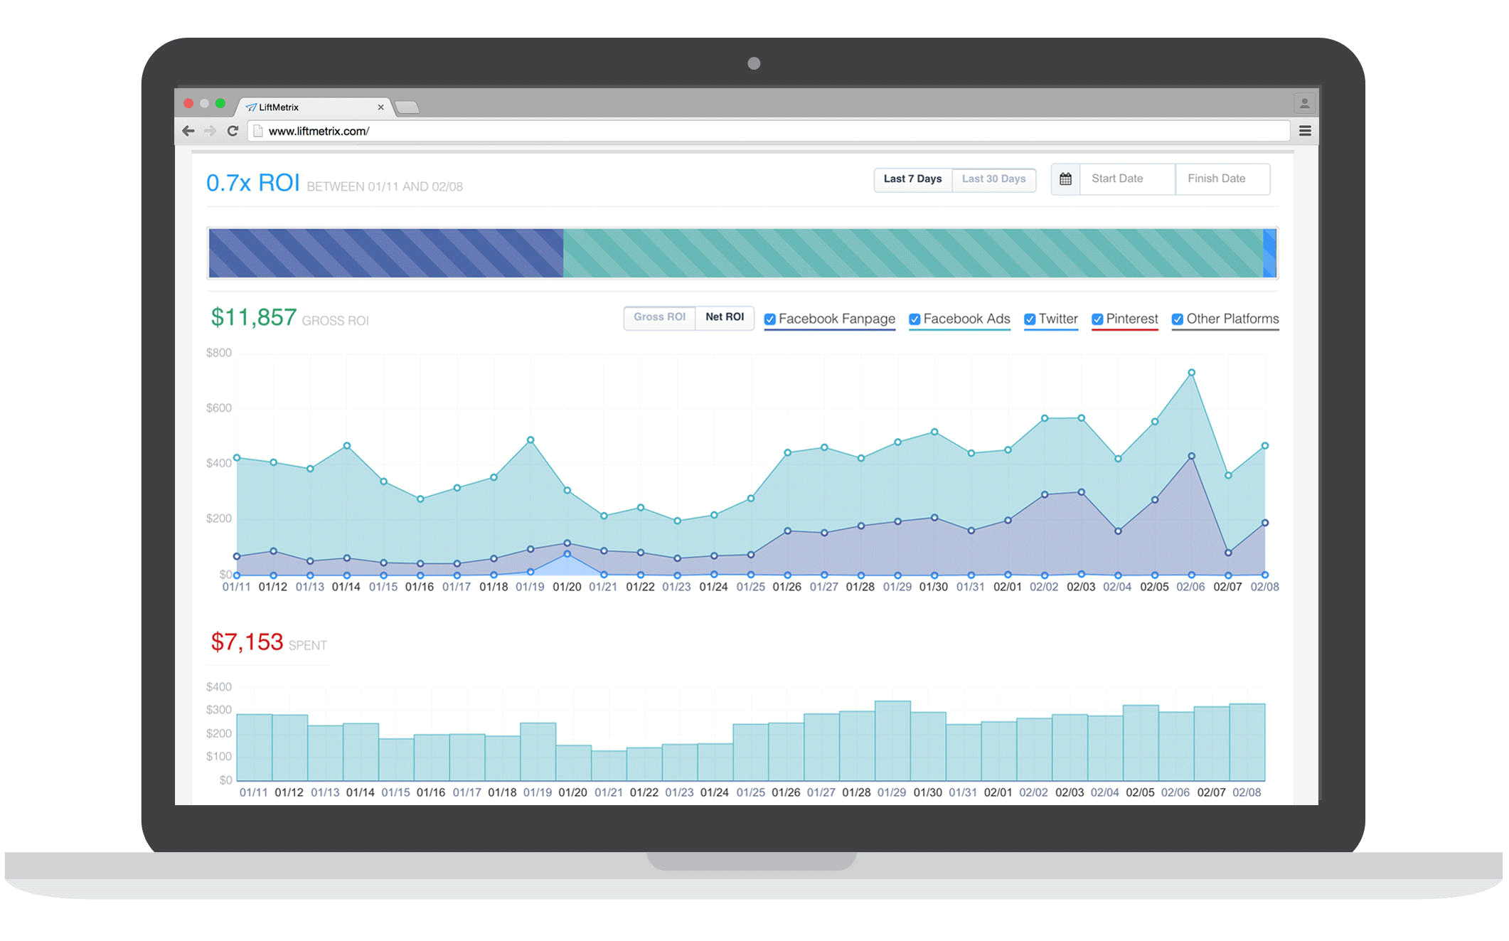The width and height of the screenshot is (1509, 941).
Task: Toggle Other Platforms checkbox
Action: tap(1178, 319)
